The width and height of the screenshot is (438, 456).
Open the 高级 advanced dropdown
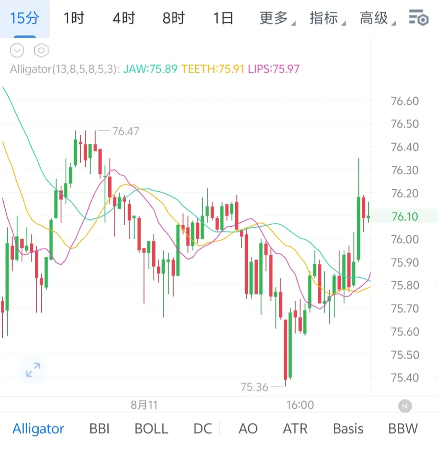pos(377,18)
